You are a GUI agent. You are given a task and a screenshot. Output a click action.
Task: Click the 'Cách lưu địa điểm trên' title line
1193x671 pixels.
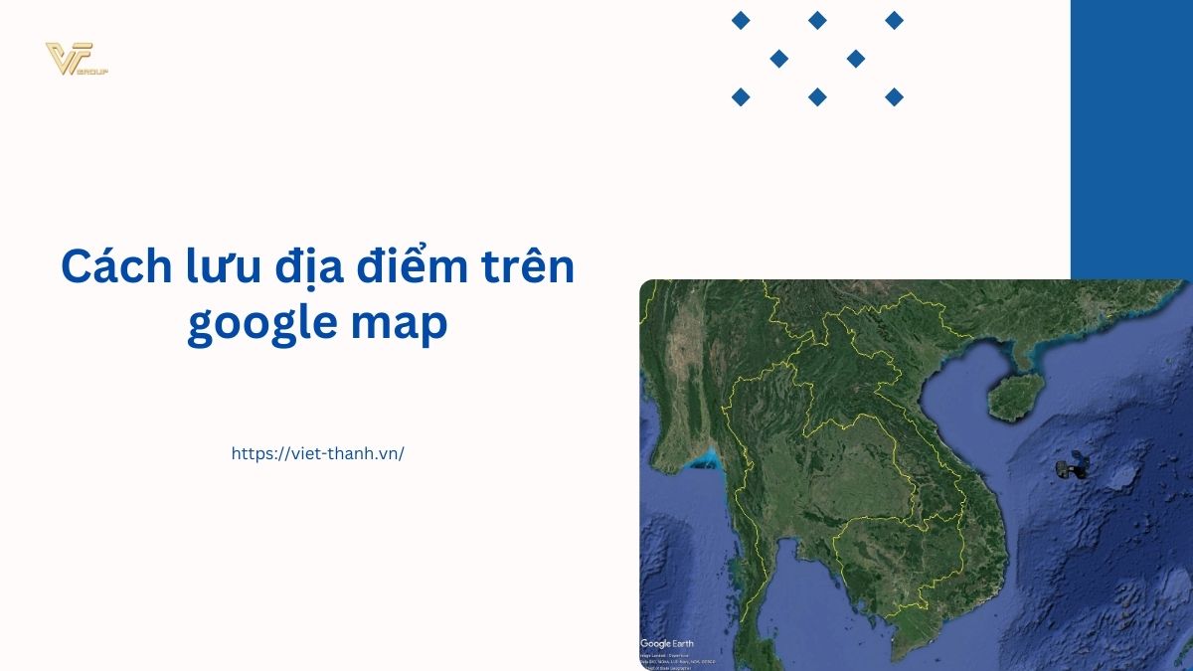pos(317,268)
